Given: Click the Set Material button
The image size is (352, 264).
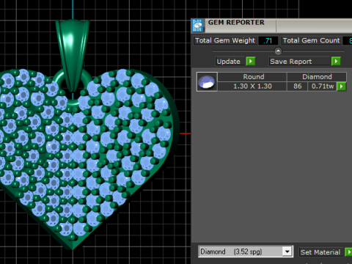Looking at the screenshot, I should pos(321,252).
